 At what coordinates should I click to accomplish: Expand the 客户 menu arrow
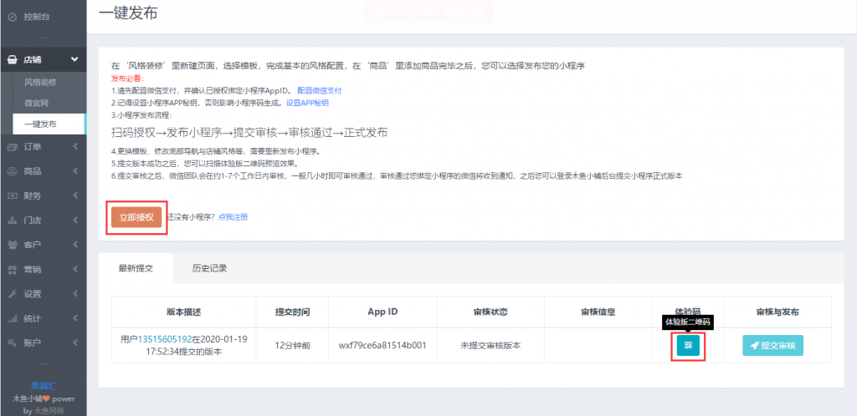pos(75,245)
